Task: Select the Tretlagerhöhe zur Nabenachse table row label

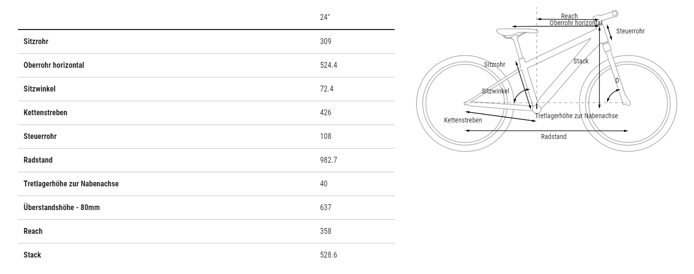Action: [71, 184]
